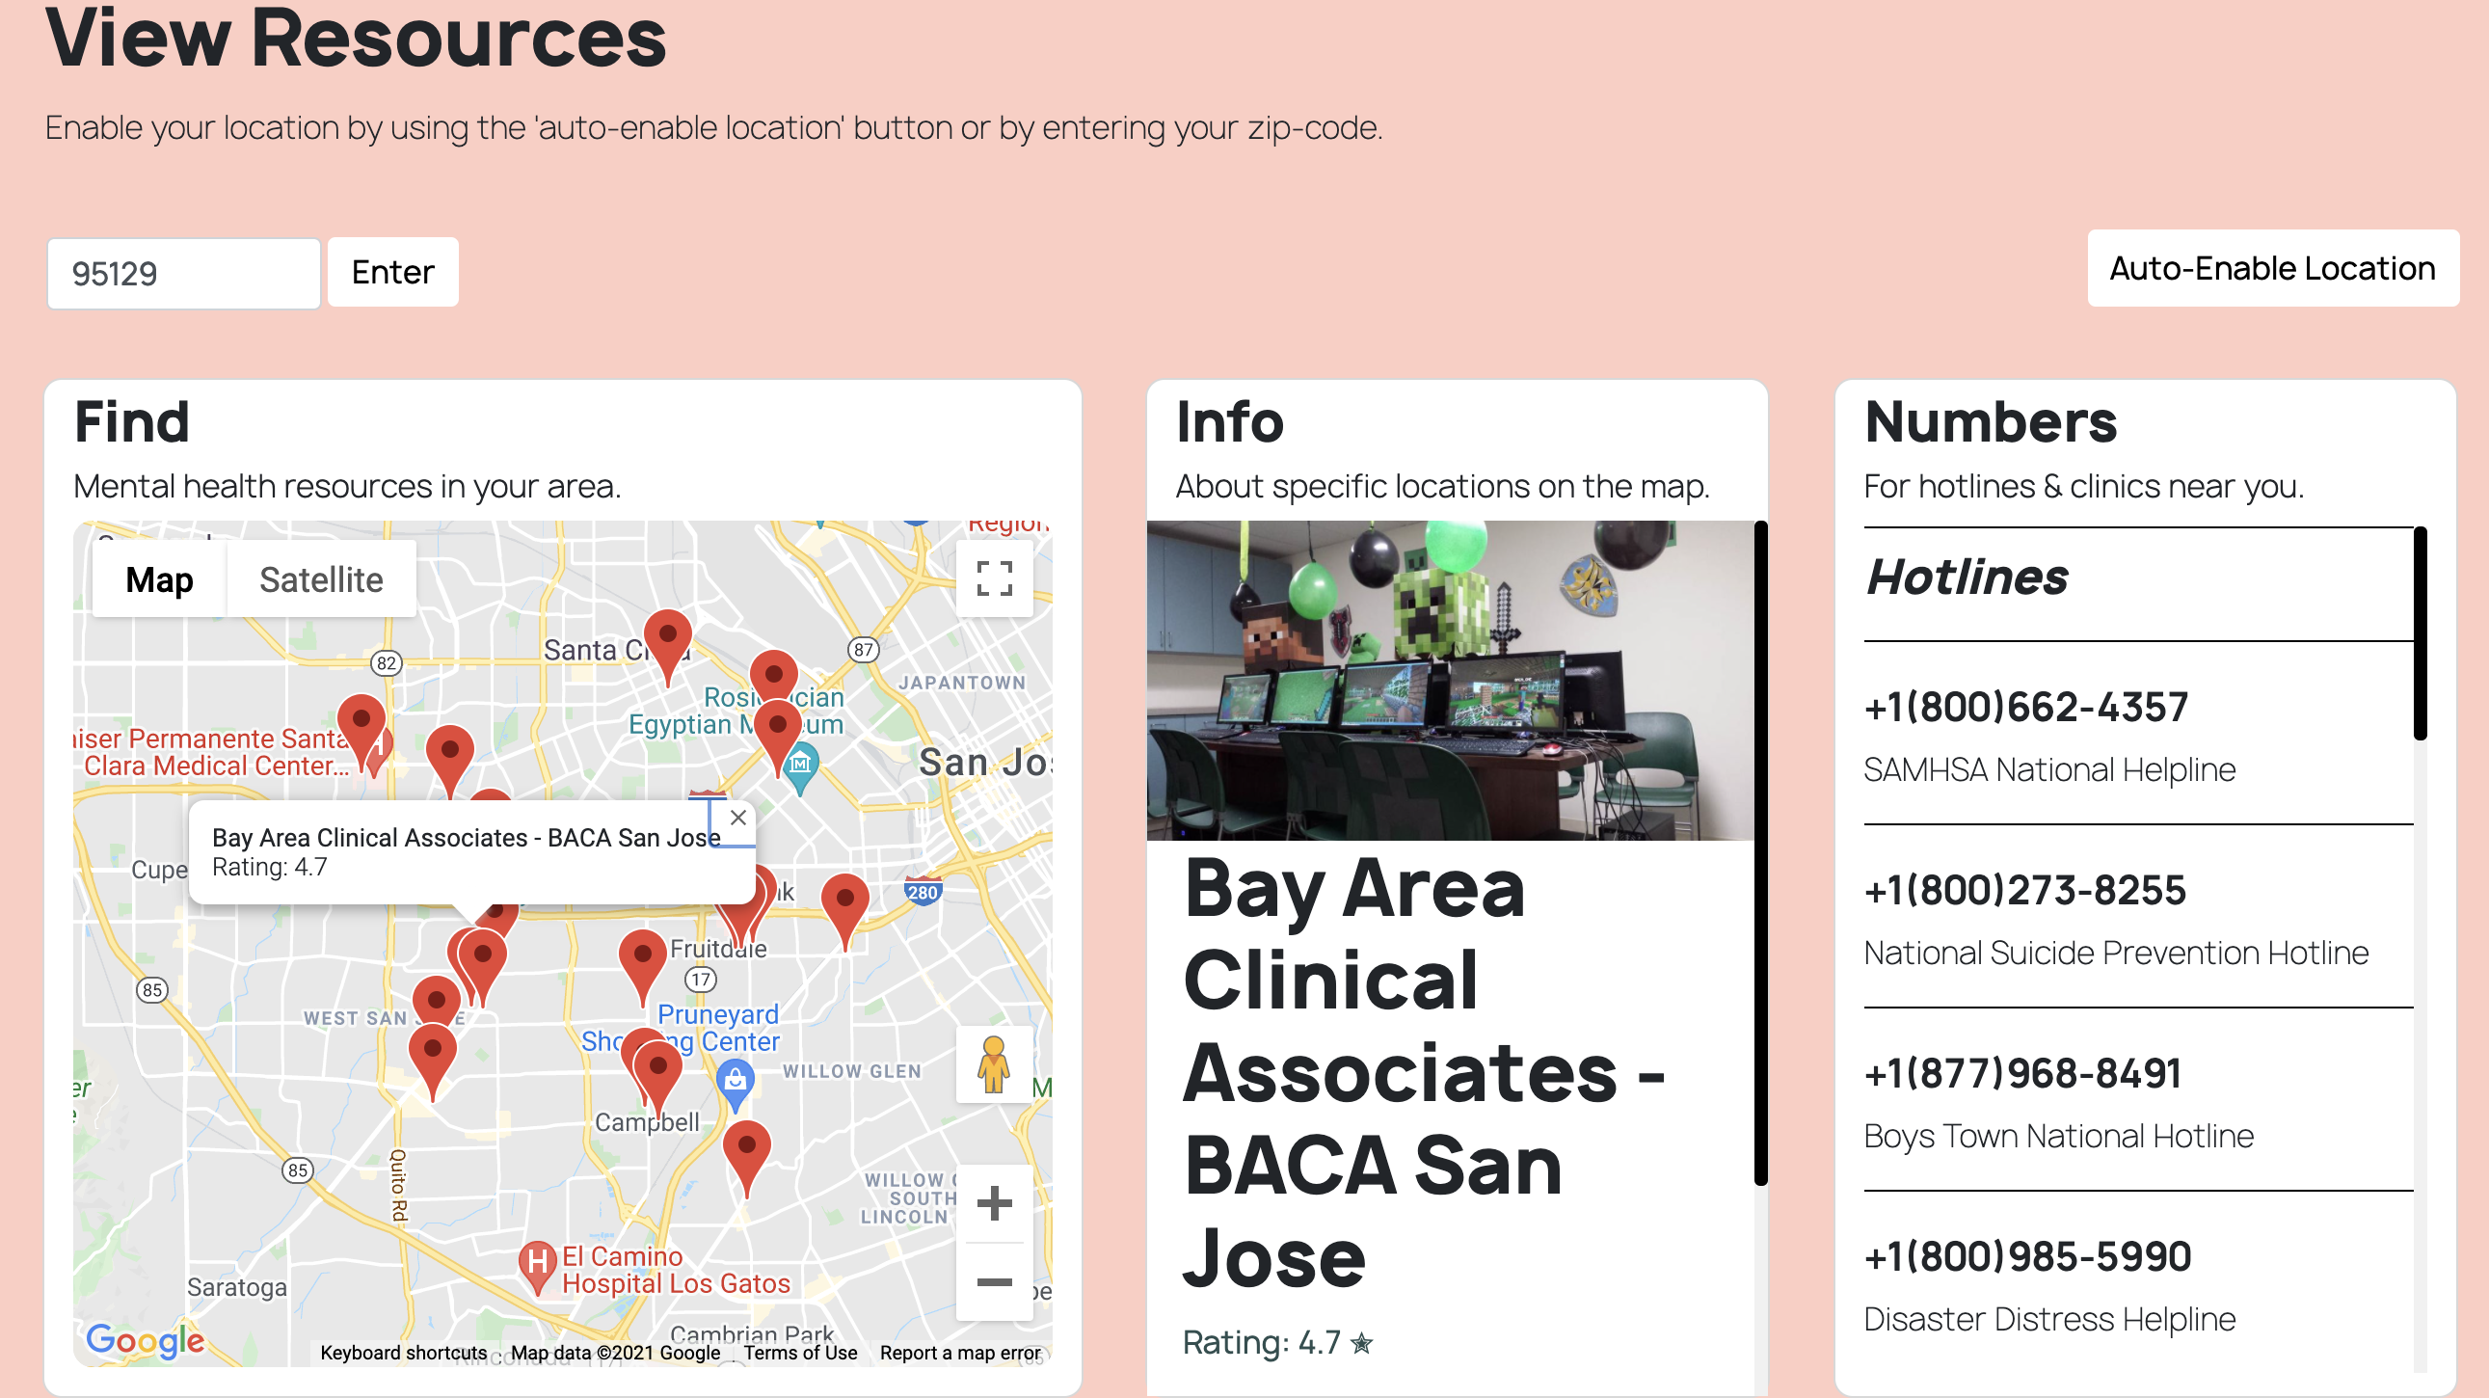Click the Rosicrucian Egyptian Museum icon
2489x1398 pixels.
(x=800, y=766)
